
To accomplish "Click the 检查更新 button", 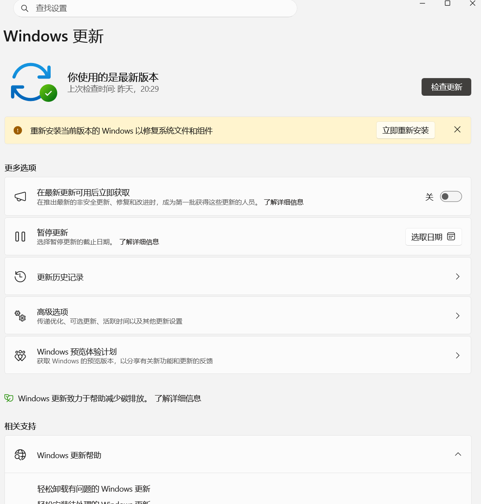I will pos(446,87).
